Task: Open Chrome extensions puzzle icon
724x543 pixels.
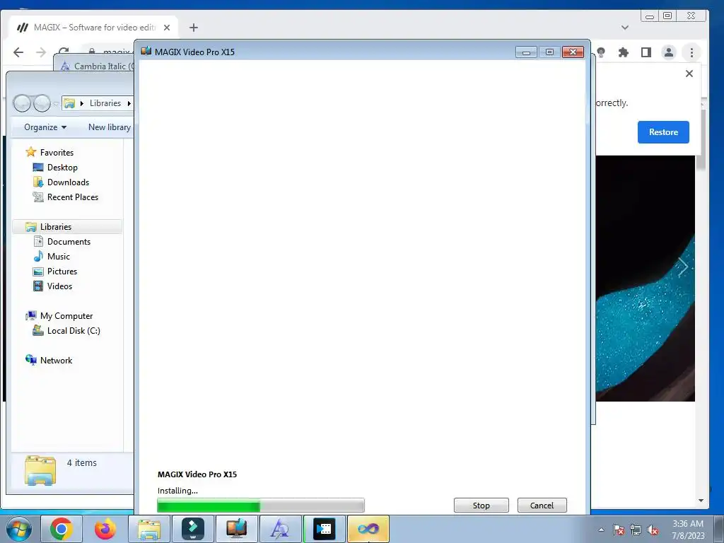Action: tap(624, 52)
